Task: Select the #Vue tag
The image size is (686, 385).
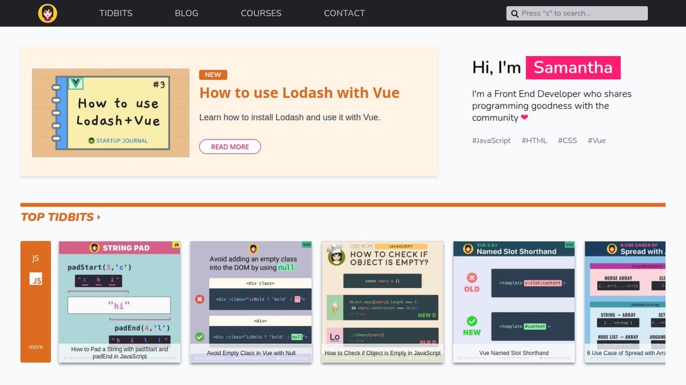Action: click(x=596, y=141)
